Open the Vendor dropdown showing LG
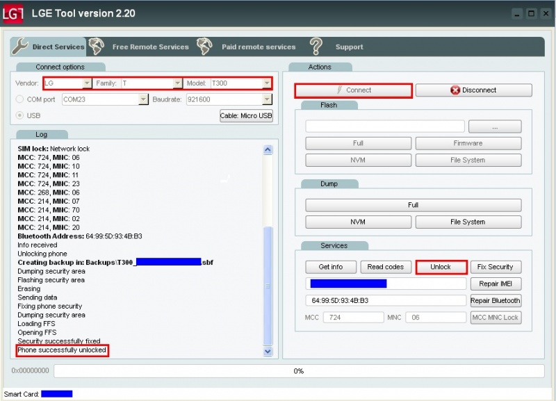The width and height of the screenshot is (556, 401). point(87,83)
